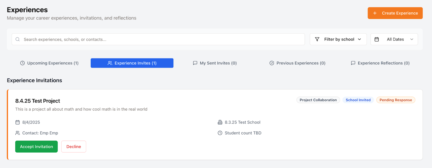Open the My Sent Invites tab
The height and width of the screenshot is (168, 432).
[x=215, y=63]
